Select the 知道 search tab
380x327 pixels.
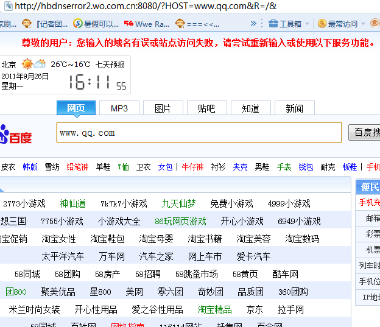tap(250, 108)
